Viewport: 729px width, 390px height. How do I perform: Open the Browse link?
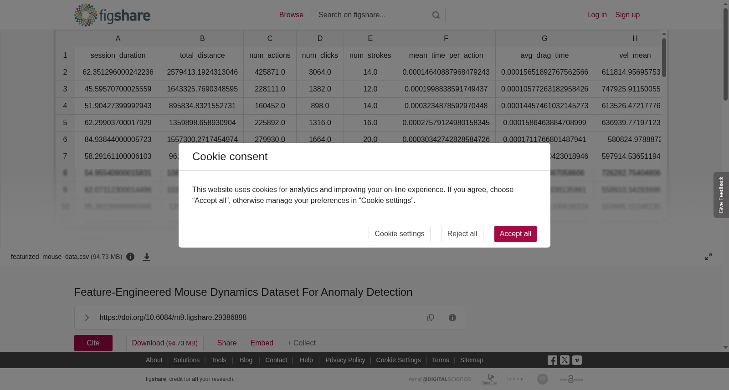coord(291,15)
